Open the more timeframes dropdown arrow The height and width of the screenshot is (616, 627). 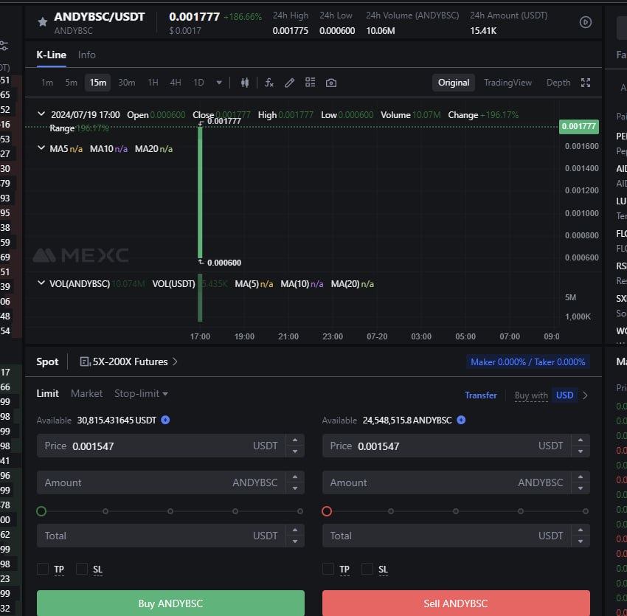pos(219,83)
